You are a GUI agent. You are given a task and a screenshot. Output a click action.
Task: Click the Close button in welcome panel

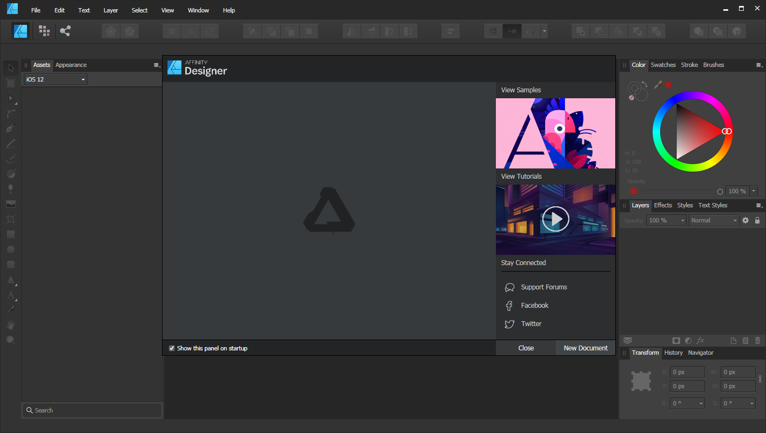pos(526,348)
